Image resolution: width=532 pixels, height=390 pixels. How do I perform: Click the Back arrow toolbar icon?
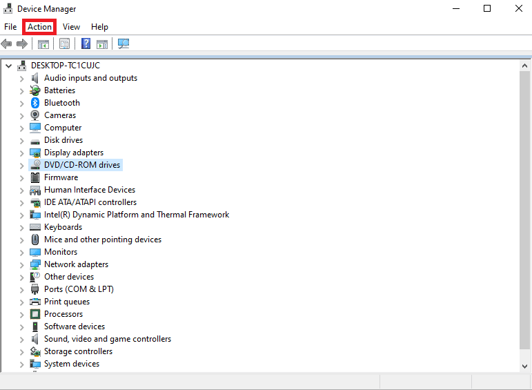(6, 43)
